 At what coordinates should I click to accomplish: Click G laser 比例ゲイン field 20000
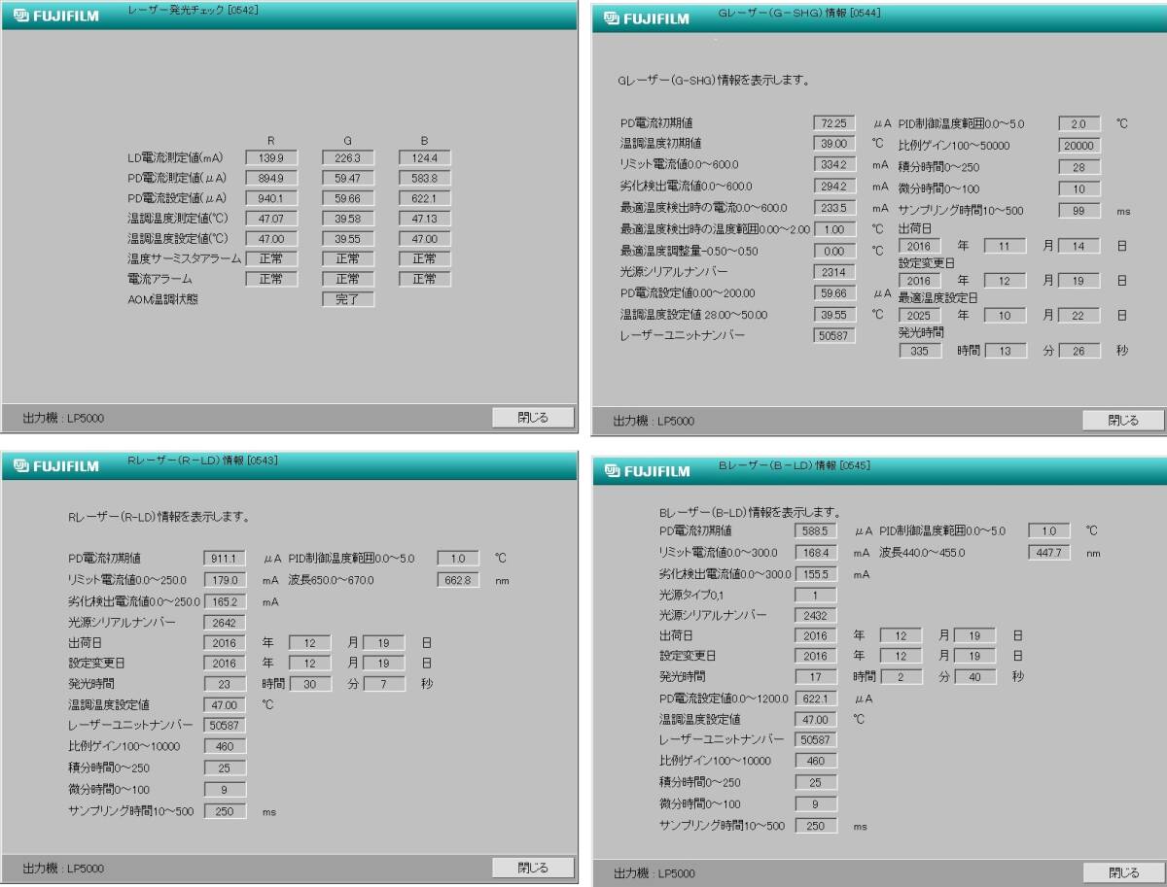tap(1079, 146)
